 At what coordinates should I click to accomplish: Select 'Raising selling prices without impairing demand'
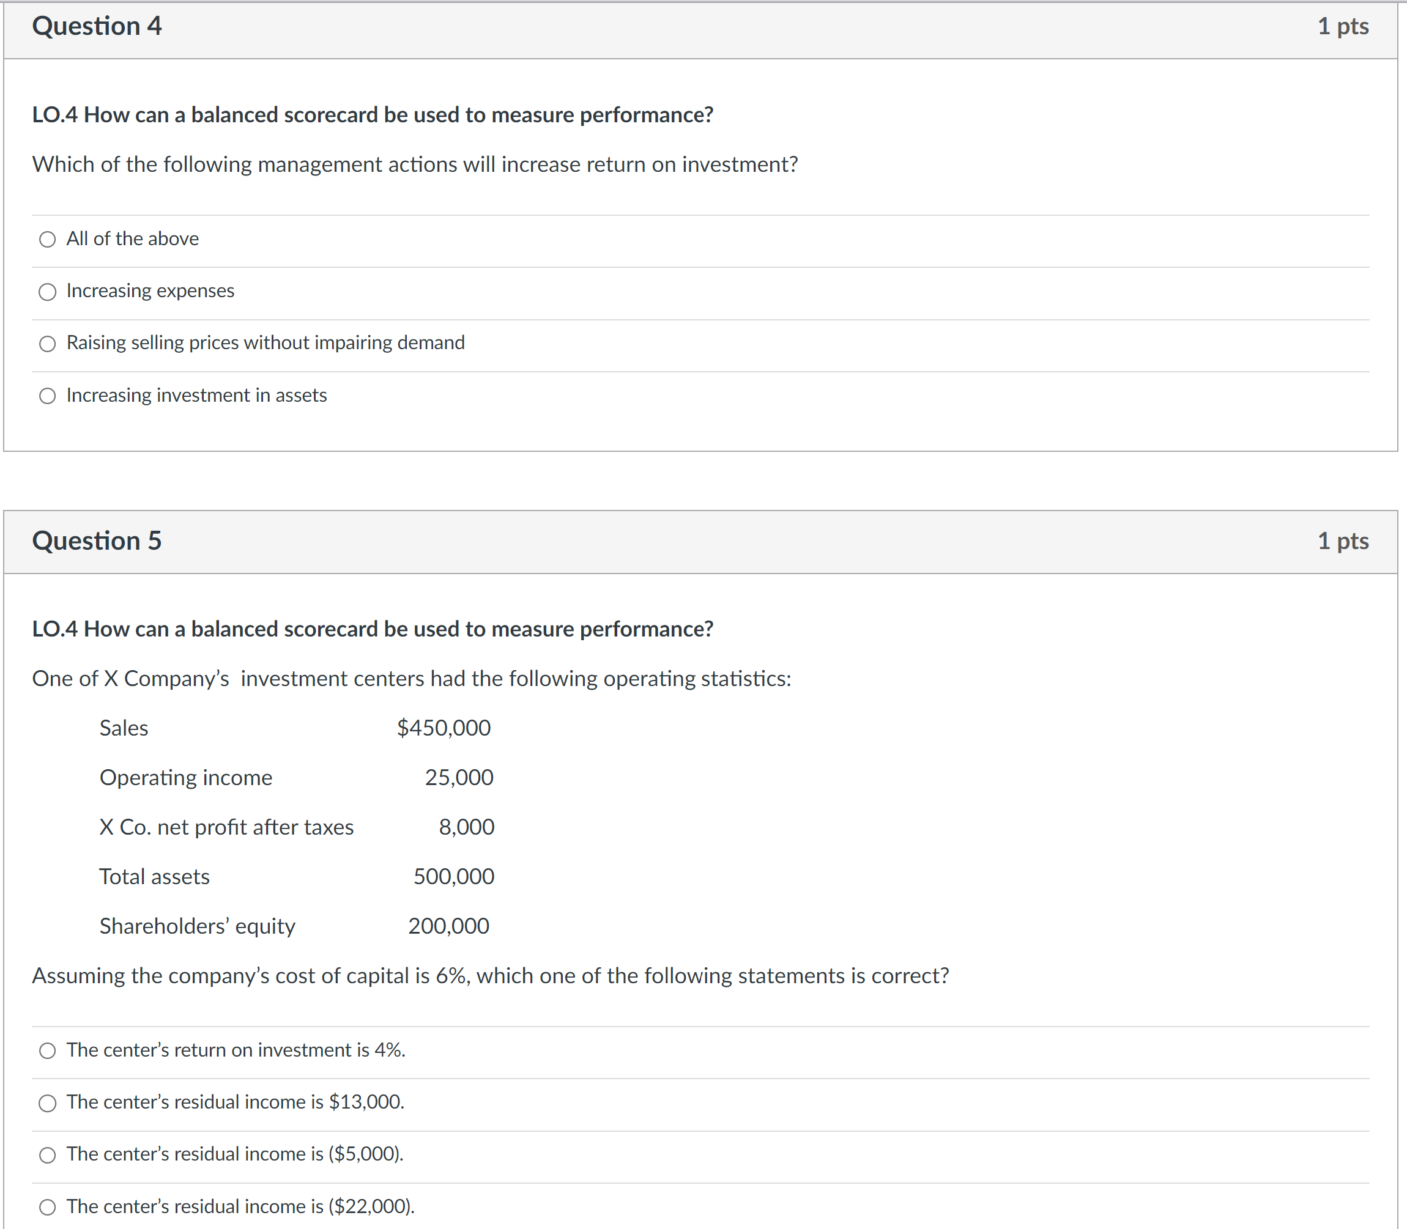click(47, 344)
